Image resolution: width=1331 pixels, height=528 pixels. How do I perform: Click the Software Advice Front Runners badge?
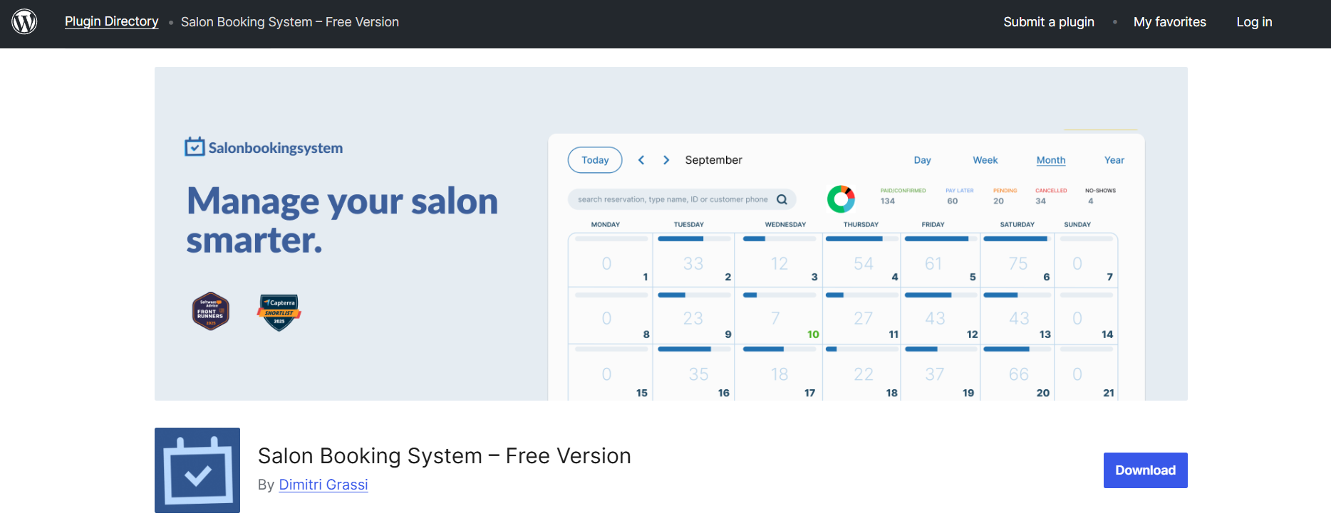click(x=211, y=311)
